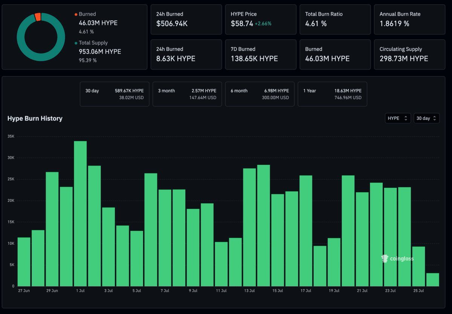Click the 21 Jul bar
Screen dimensions: 452x314
[362, 239]
